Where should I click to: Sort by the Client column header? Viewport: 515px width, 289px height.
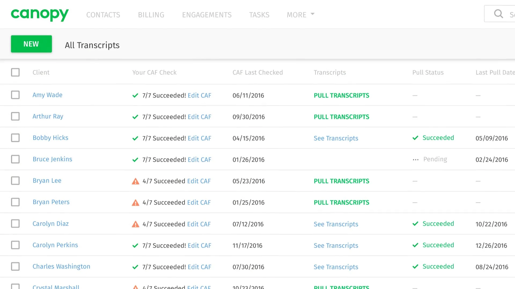tap(41, 73)
